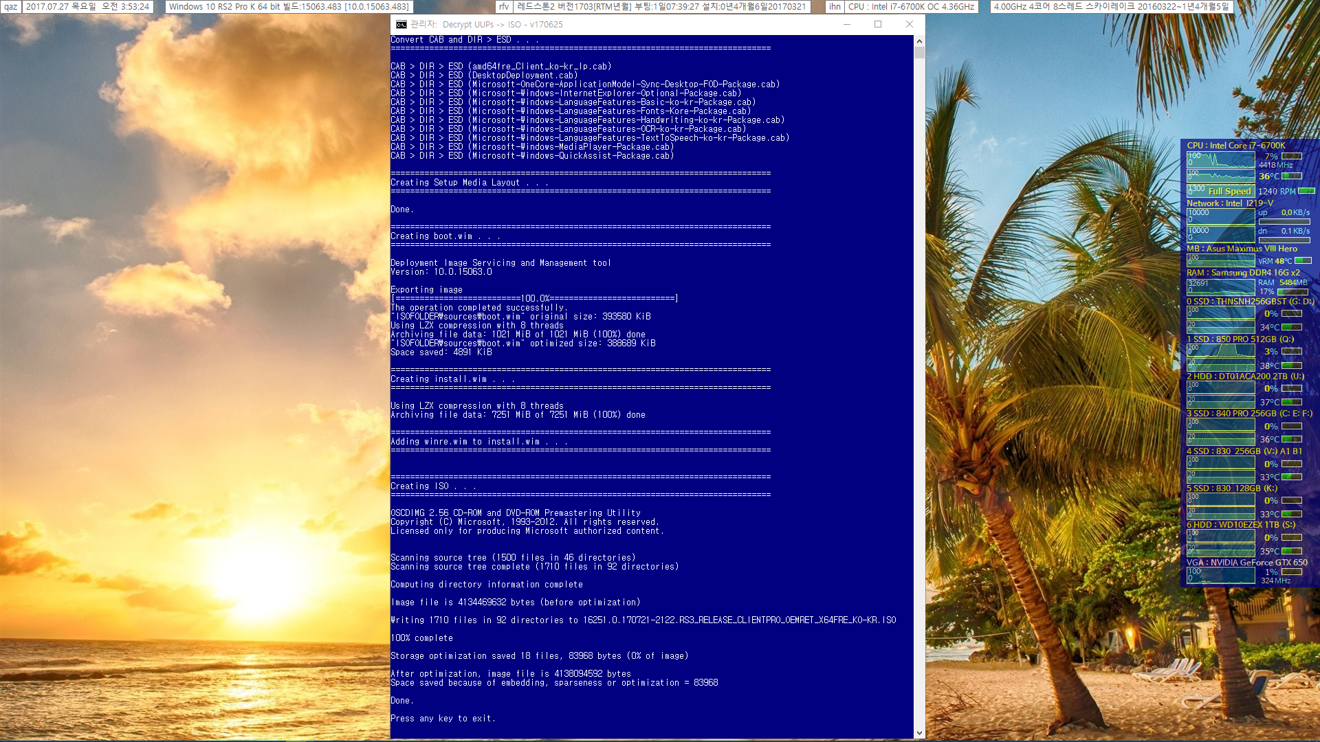The image size is (1320, 742).
Task: Click network upload speed graph
Action: pos(1220,216)
